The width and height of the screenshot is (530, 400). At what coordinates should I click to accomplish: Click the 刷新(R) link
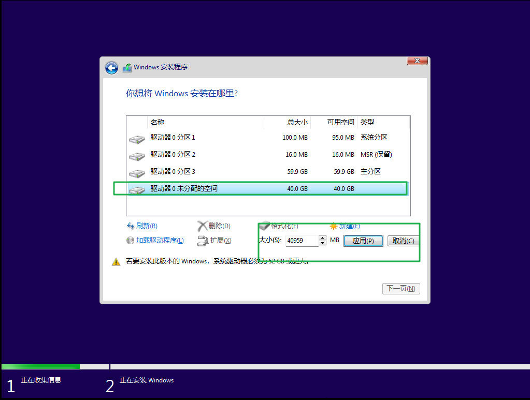coord(147,226)
